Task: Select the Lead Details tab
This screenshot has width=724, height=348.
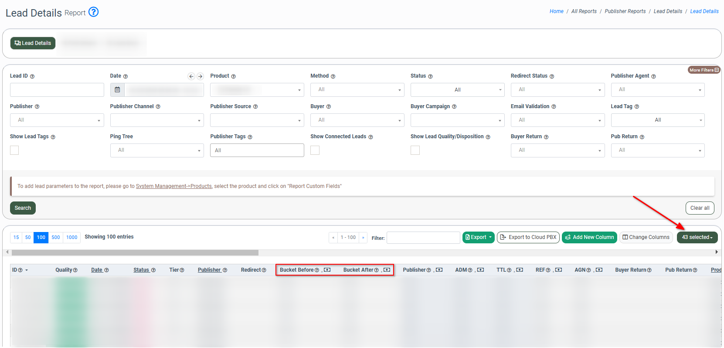Action: [x=33, y=43]
